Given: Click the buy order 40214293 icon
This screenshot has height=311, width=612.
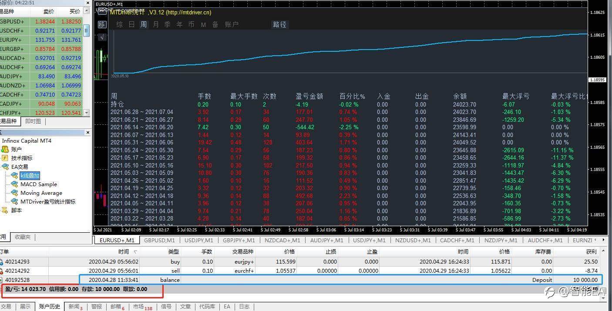Looking at the screenshot, I should (x=2, y=262).
